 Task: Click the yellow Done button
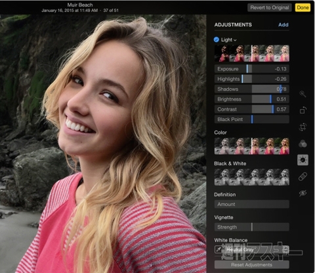click(x=303, y=8)
